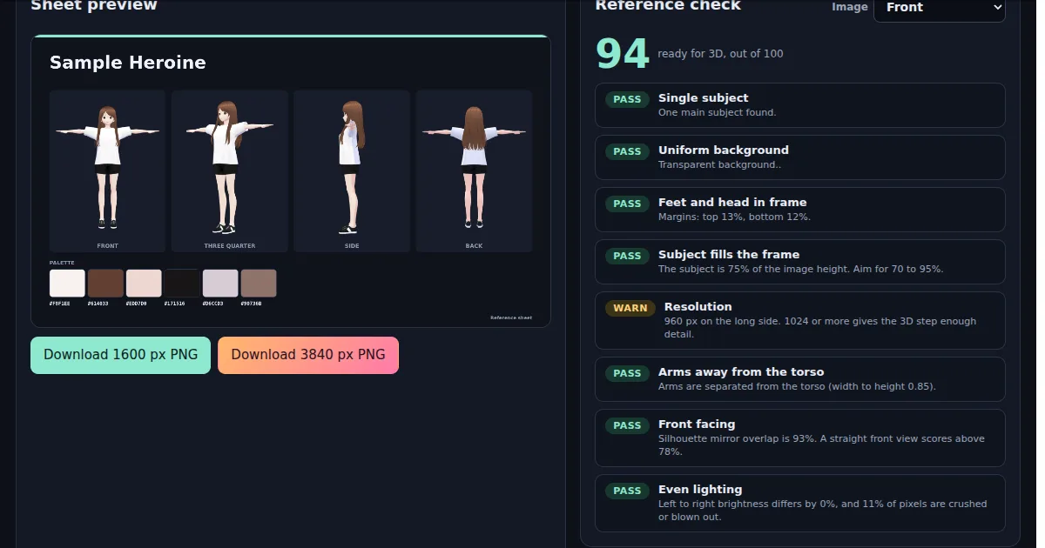Screen dimensions: 1045x548
Task: Click 'Arms are separated from the torso' description
Action: point(797,387)
